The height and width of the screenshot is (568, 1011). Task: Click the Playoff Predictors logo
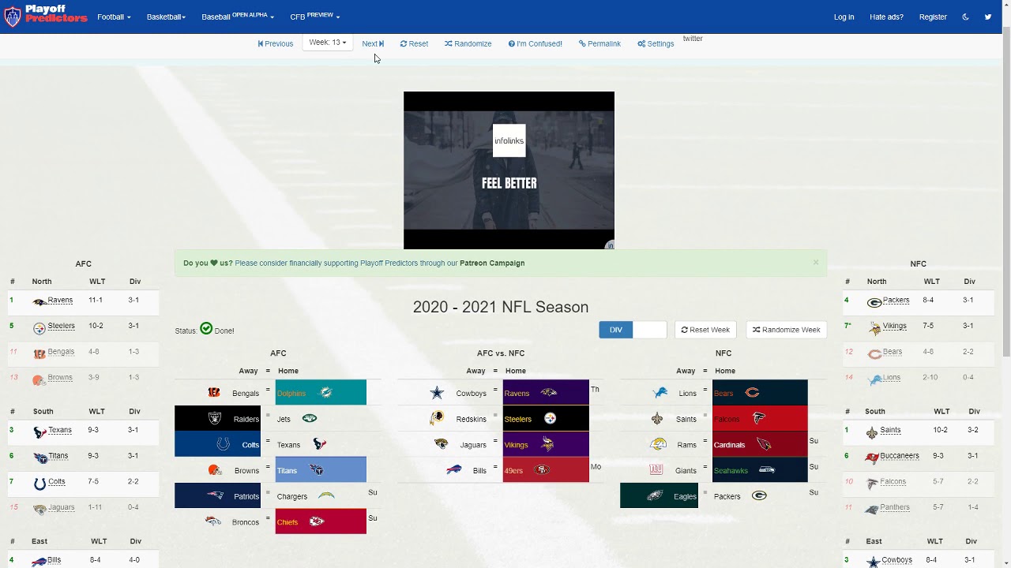(45, 16)
